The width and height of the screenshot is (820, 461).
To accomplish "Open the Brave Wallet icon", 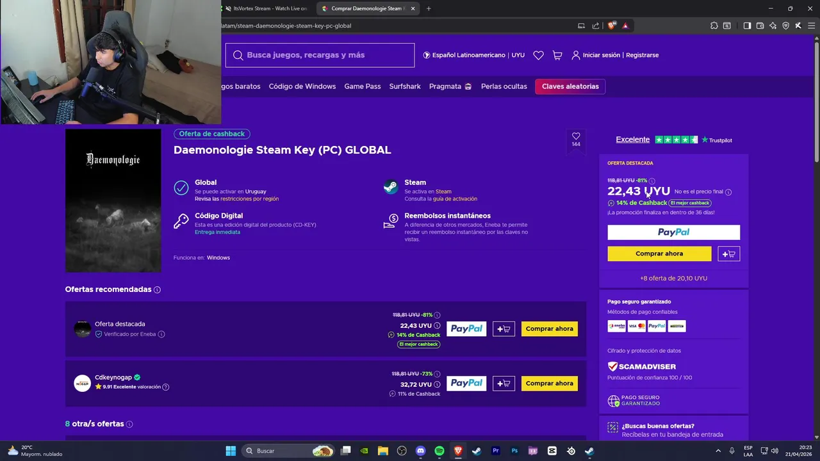I will [760, 26].
